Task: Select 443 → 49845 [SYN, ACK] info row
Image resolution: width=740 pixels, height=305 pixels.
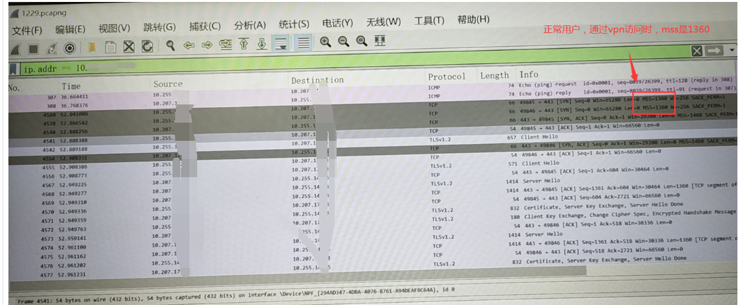Action: pos(628,119)
